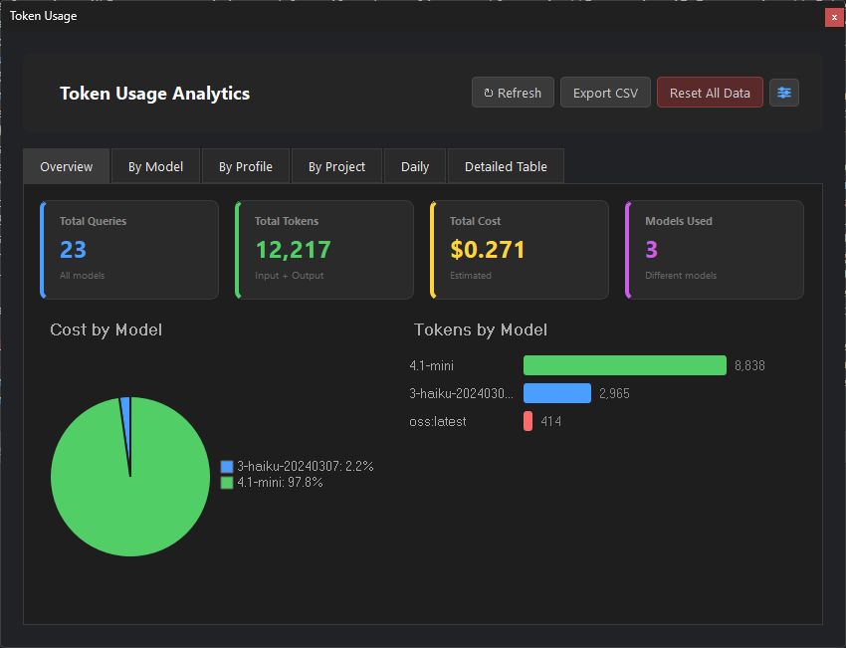Open the filter settings sliders icon
846x648 pixels.
[784, 92]
